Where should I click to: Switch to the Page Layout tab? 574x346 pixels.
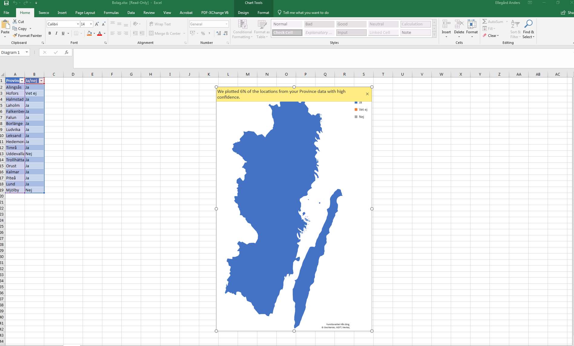[85, 13]
